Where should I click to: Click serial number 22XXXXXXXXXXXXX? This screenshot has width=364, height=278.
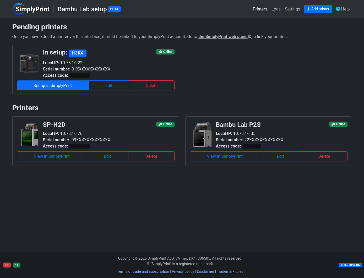264,140
